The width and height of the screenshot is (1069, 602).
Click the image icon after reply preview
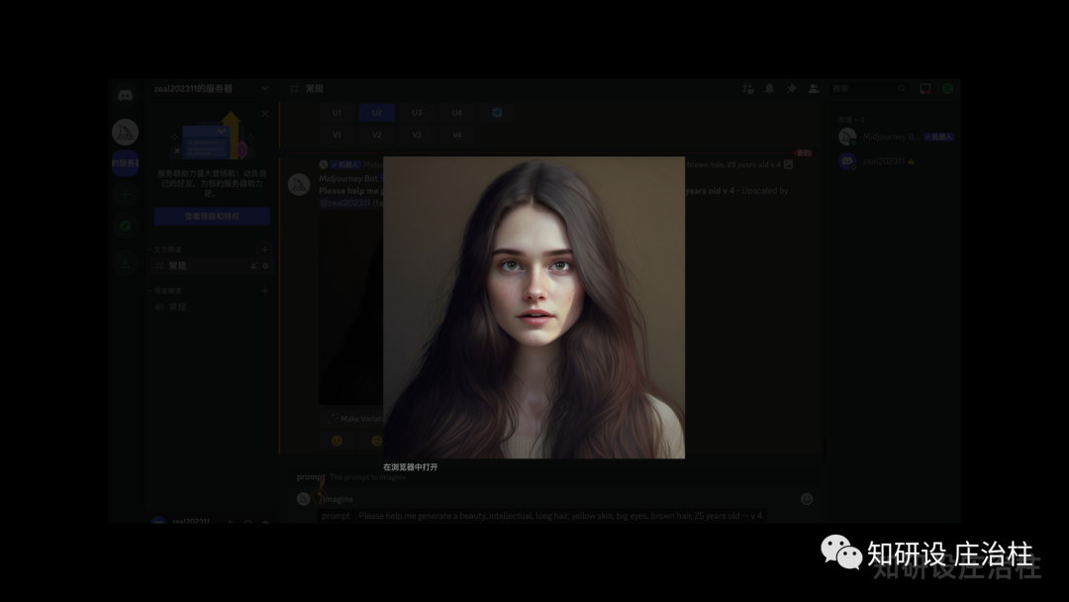pos(789,164)
